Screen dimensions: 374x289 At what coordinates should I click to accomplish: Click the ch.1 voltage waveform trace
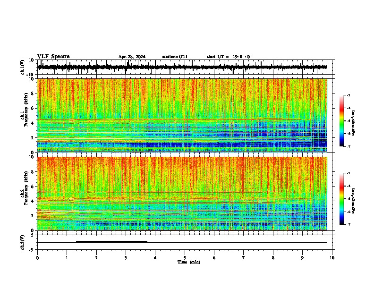[182, 67]
